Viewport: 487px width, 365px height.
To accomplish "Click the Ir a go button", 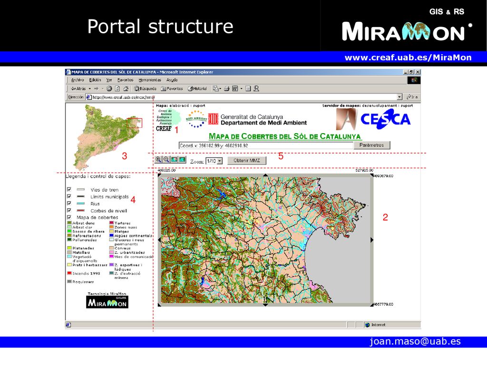I will (412, 97).
